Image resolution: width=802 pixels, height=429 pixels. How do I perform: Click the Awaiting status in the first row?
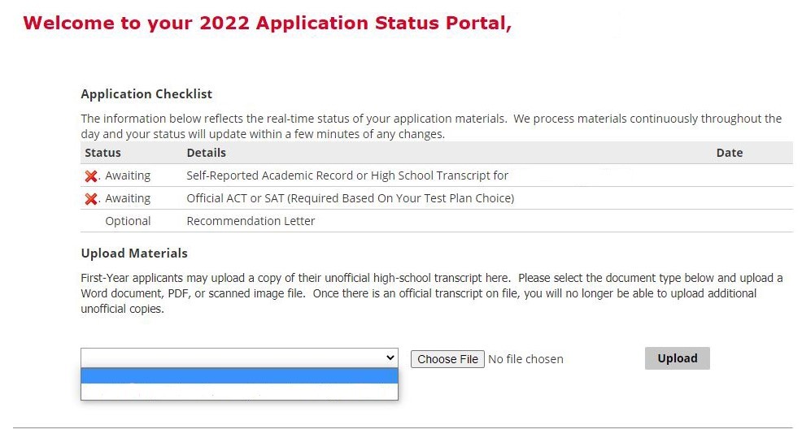128,175
